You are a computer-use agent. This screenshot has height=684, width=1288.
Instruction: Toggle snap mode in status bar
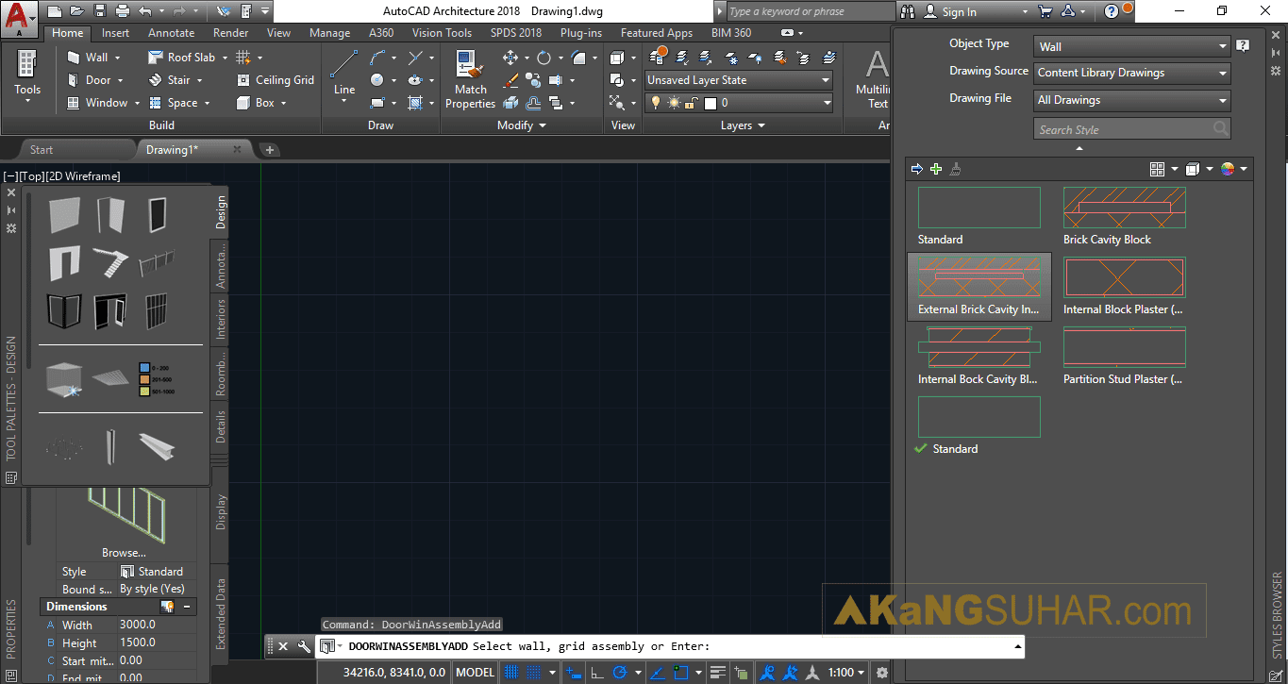coord(534,673)
